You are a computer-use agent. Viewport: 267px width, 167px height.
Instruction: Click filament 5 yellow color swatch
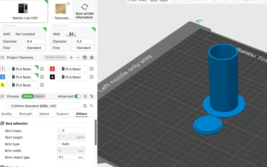[3, 85]
